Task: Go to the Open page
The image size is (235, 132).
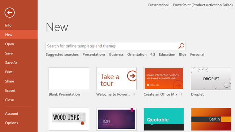Action: pyautogui.click(x=19, y=44)
